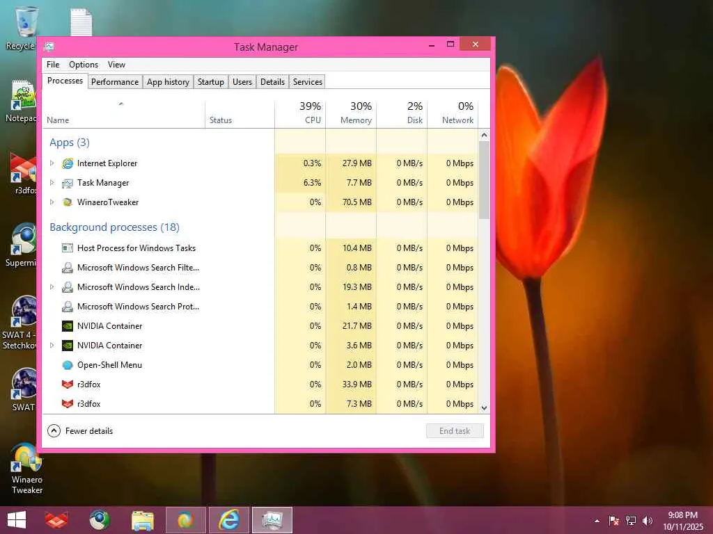Click the Task Manager process row icon

(68, 183)
